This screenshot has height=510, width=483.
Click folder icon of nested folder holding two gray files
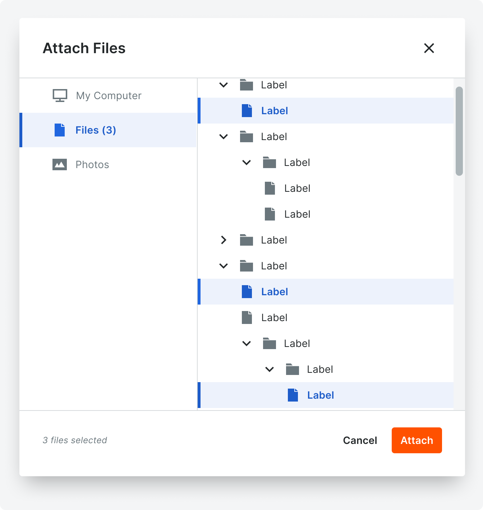click(x=270, y=162)
